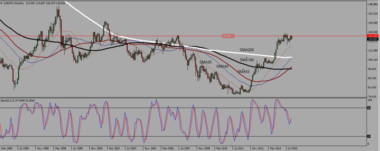Select the 123.359 label on the red line
Screen dimensions: 380x151
[228, 36]
